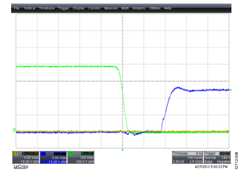
Task: Open the Utilities menu
Action: point(155,8)
